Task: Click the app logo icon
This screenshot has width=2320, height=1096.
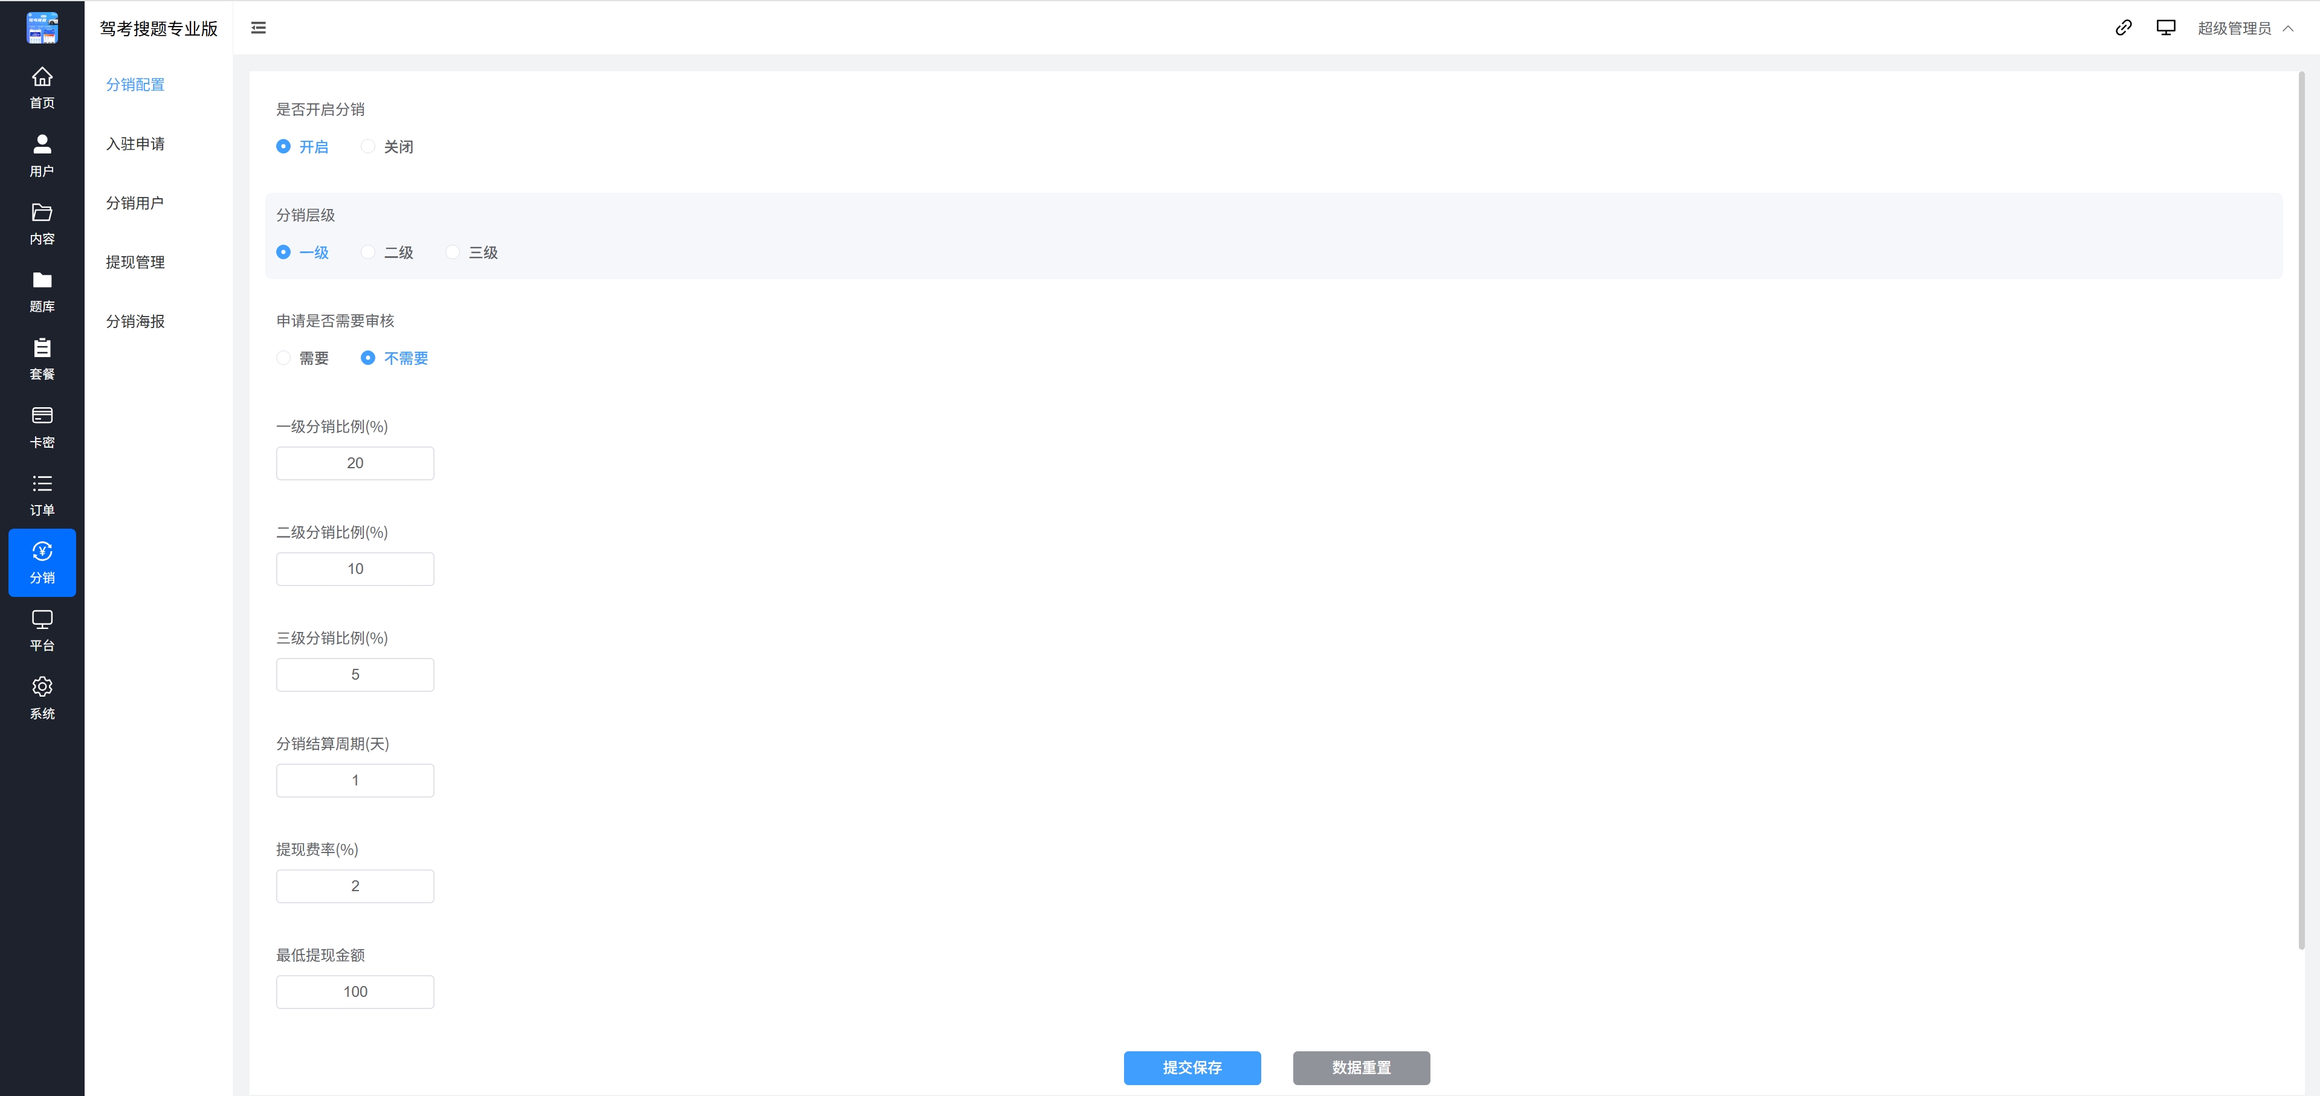Action: (42, 28)
